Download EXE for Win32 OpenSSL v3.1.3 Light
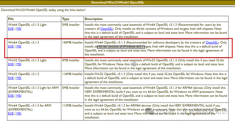 point(11,64)
